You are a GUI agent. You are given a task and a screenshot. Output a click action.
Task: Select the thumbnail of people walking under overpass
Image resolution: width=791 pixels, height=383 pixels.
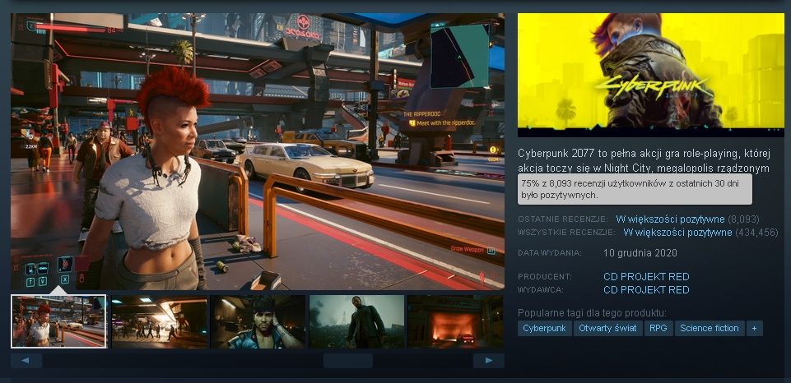pos(160,321)
